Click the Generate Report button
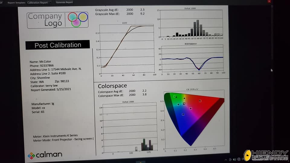The image size is (290, 163). (64, 2)
